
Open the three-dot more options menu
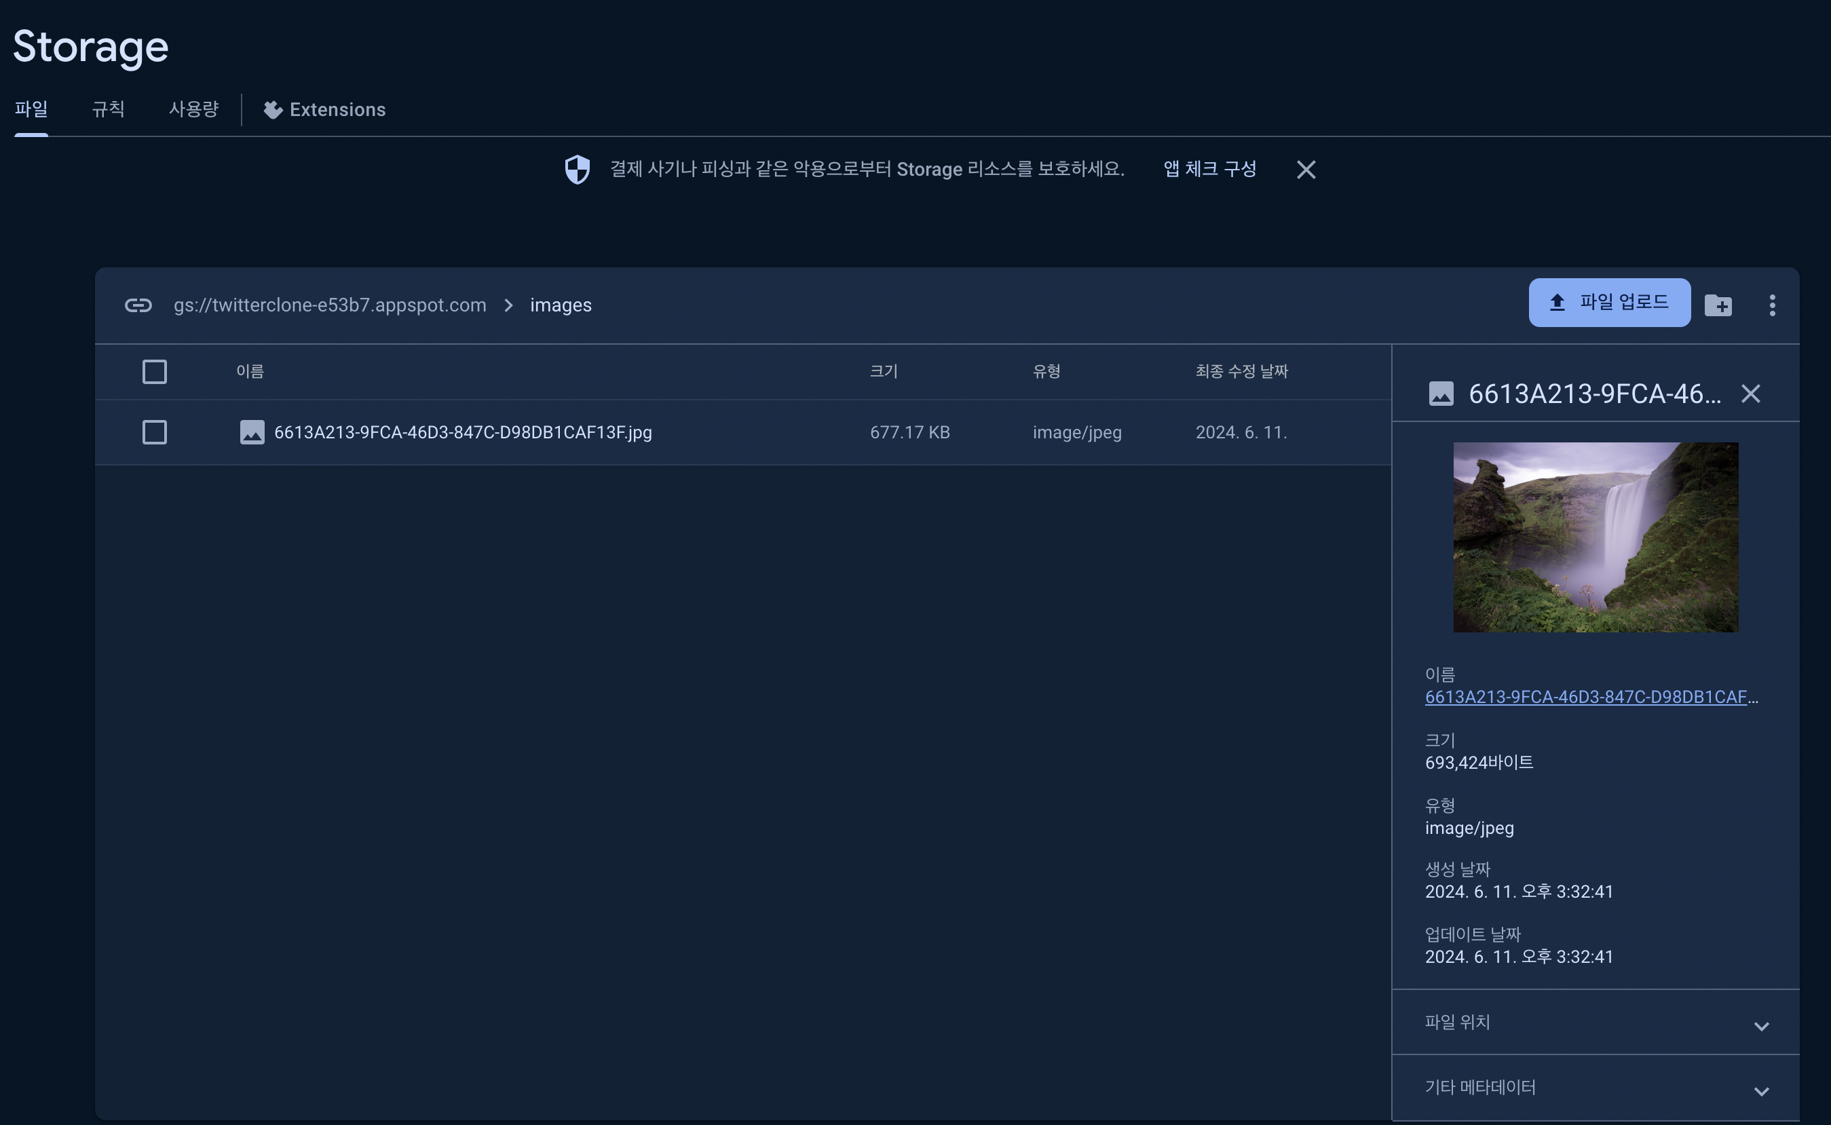[x=1772, y=305]
